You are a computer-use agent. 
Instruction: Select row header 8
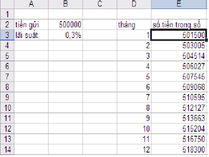[x=7, y=87]
